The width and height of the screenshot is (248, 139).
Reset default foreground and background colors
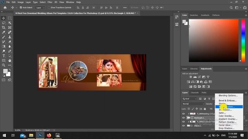(x=4, y=76)
